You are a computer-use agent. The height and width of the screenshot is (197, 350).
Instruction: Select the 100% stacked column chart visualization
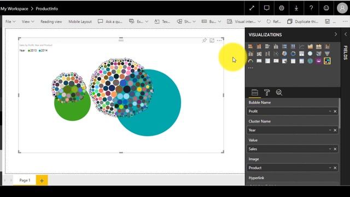click(293, 46)
